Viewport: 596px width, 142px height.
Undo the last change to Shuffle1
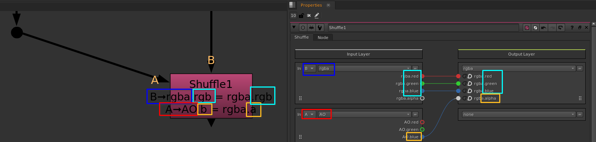point(544,28)
